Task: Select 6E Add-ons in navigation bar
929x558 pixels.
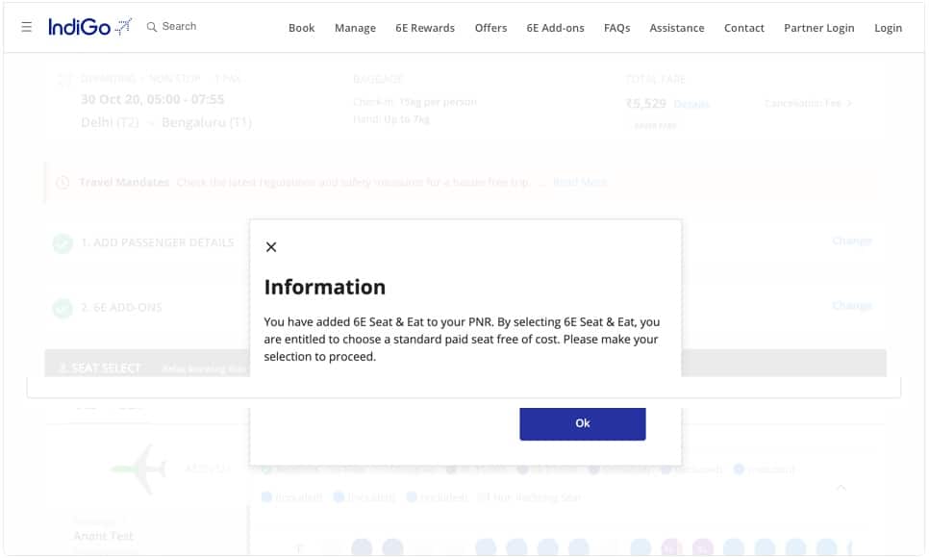Action: pos(555,28)
